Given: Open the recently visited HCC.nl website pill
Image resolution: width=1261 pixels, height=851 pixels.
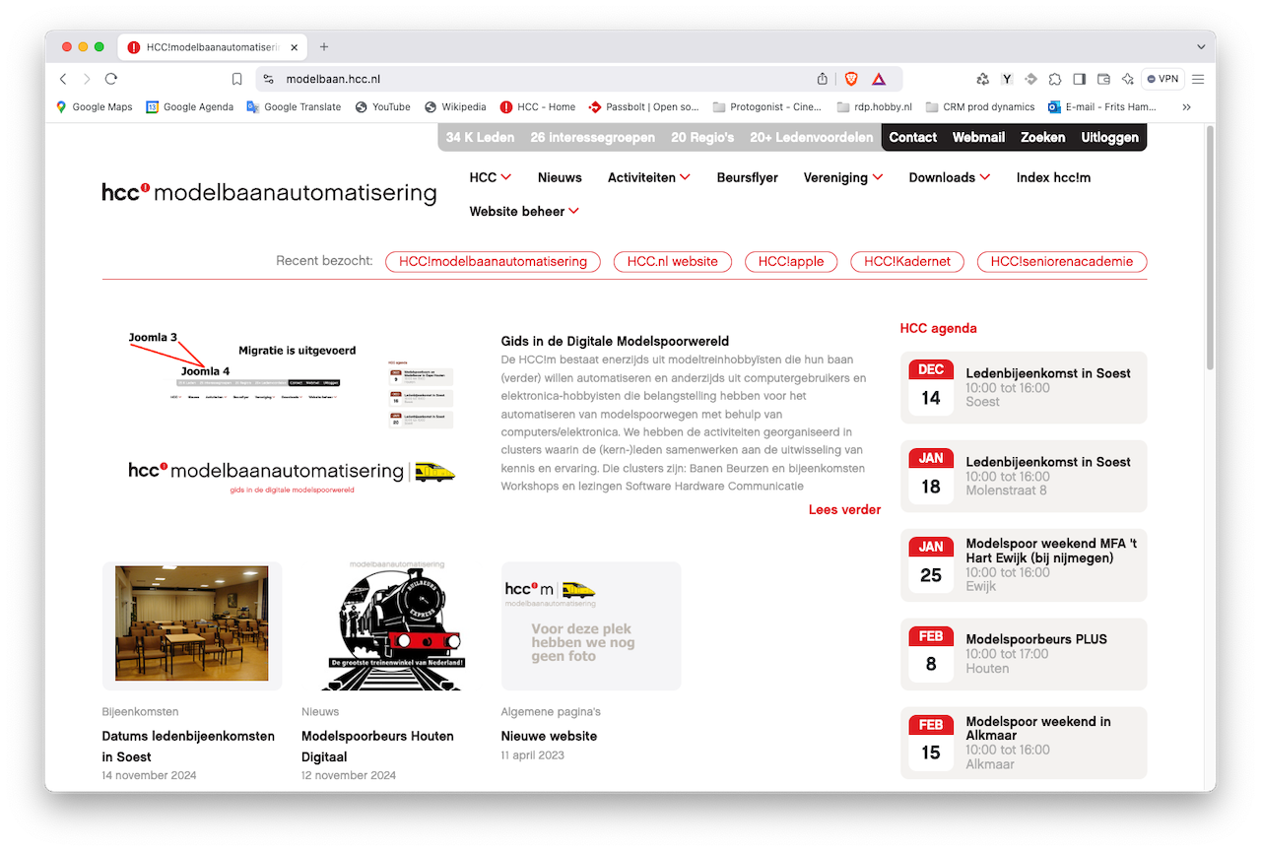Looking at the screenshot, I should [673, 261].
